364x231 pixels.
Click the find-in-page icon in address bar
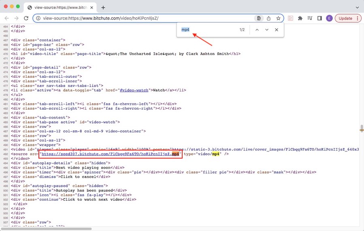click(x=259, y=18)
